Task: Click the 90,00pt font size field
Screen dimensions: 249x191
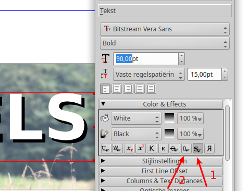Action: (146, 59)
